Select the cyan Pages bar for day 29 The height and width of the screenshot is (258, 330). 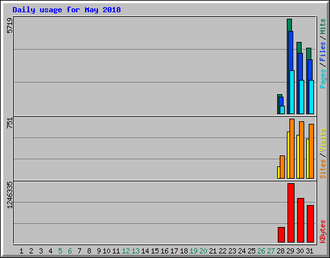[292, 92]
